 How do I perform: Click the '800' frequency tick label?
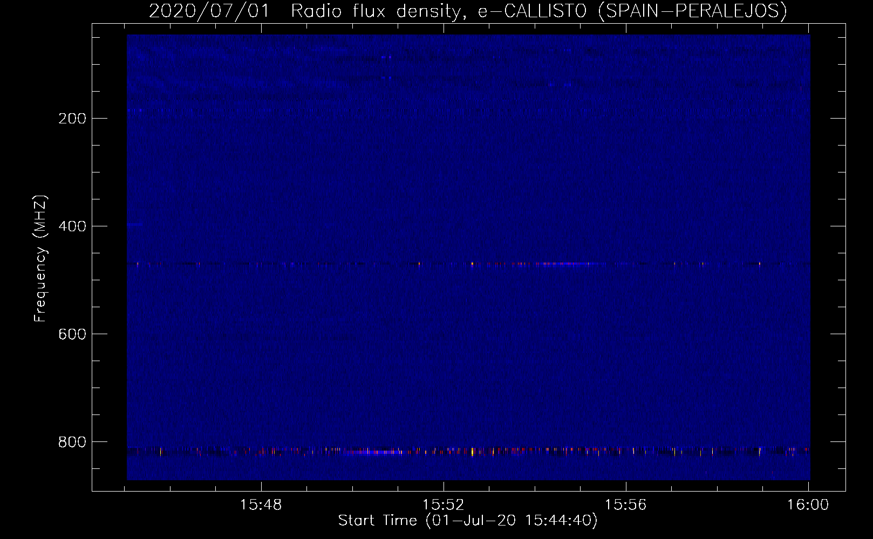click(x=72, y=442)
